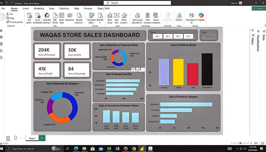Open Windows Task View button

68,149
